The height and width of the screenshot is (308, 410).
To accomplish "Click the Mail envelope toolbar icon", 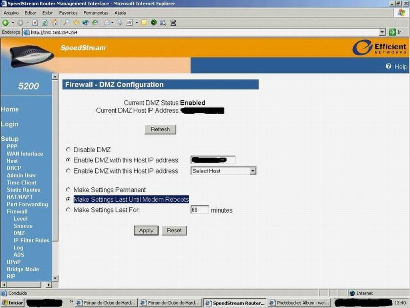I will pos(107,23).
